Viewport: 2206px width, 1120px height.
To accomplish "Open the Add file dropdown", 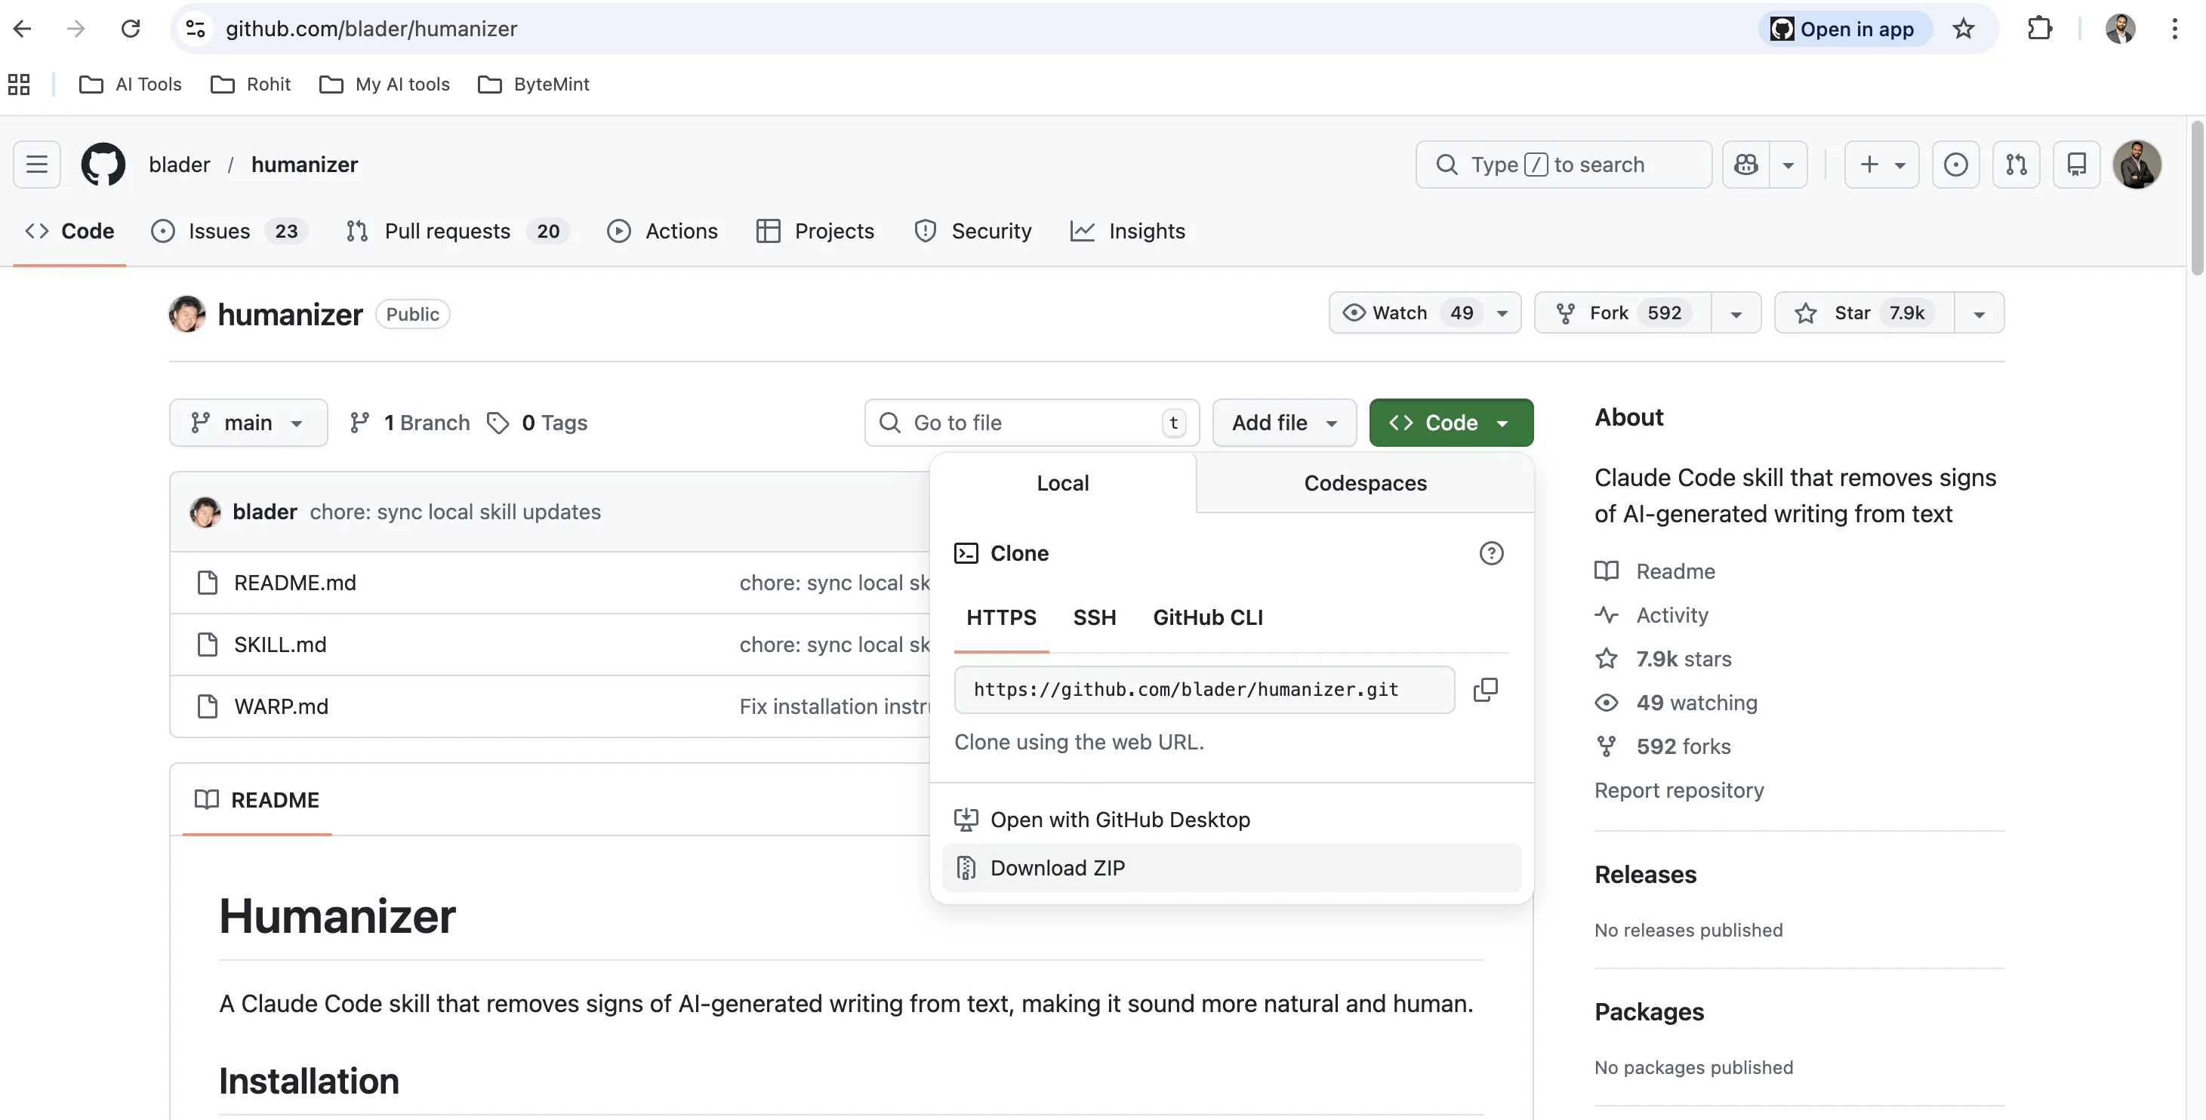I will 1283,422.
